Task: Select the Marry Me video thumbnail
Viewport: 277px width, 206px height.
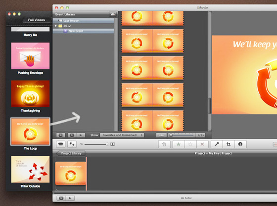Action: [x=30, y=30]
